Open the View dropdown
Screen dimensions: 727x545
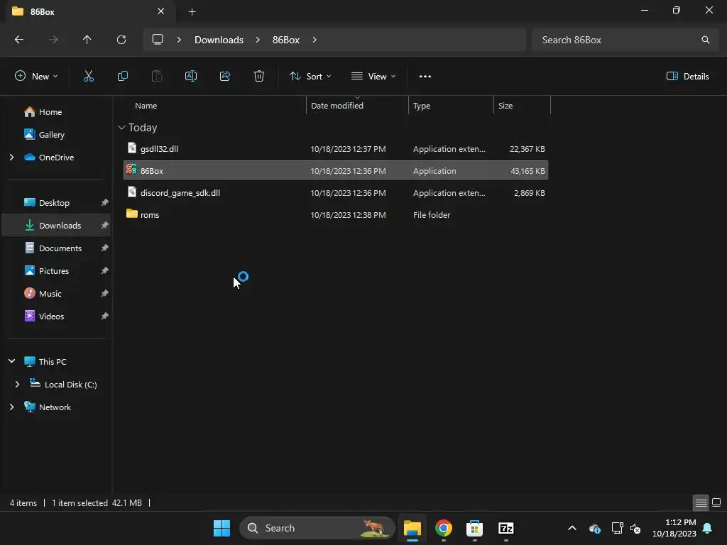[373, 77]
